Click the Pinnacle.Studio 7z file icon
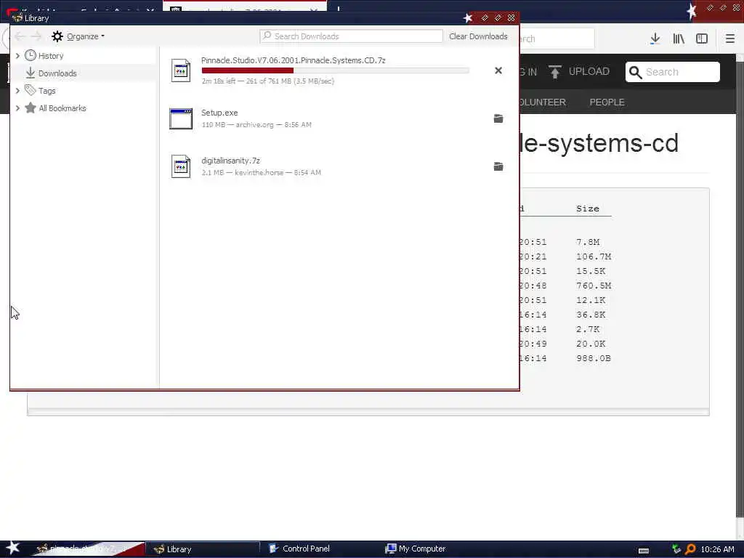The width and height of the screenshot is (744, 558). click(181, 70)
